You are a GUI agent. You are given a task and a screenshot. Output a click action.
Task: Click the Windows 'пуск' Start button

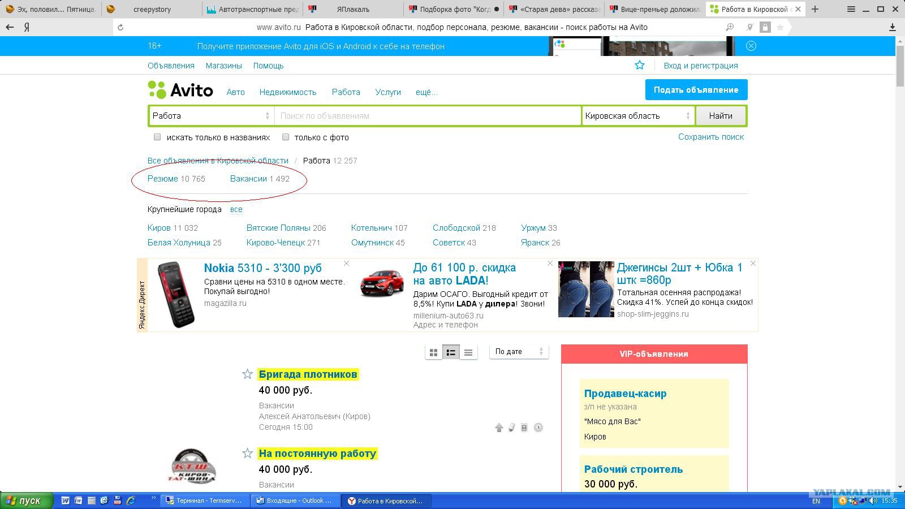coord(27,501)
